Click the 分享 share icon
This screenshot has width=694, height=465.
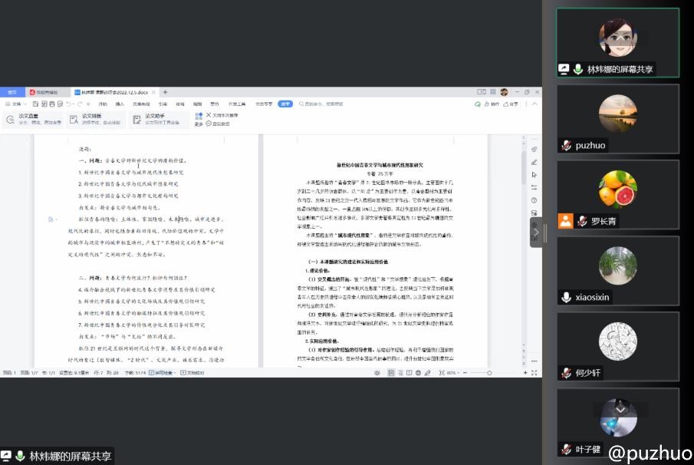(x=510, y=104)
